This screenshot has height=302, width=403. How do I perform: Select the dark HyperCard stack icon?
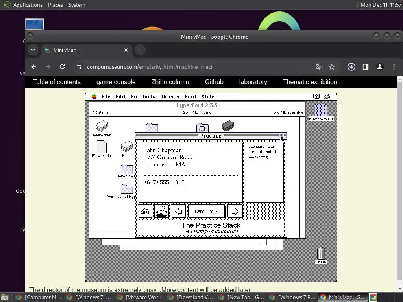coord(228,126)
